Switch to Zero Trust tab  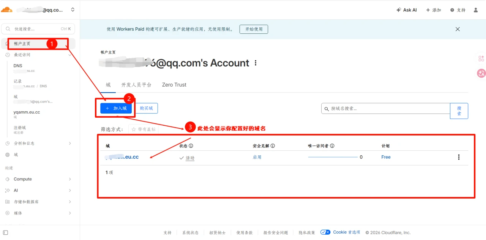[x=174, y=85]
